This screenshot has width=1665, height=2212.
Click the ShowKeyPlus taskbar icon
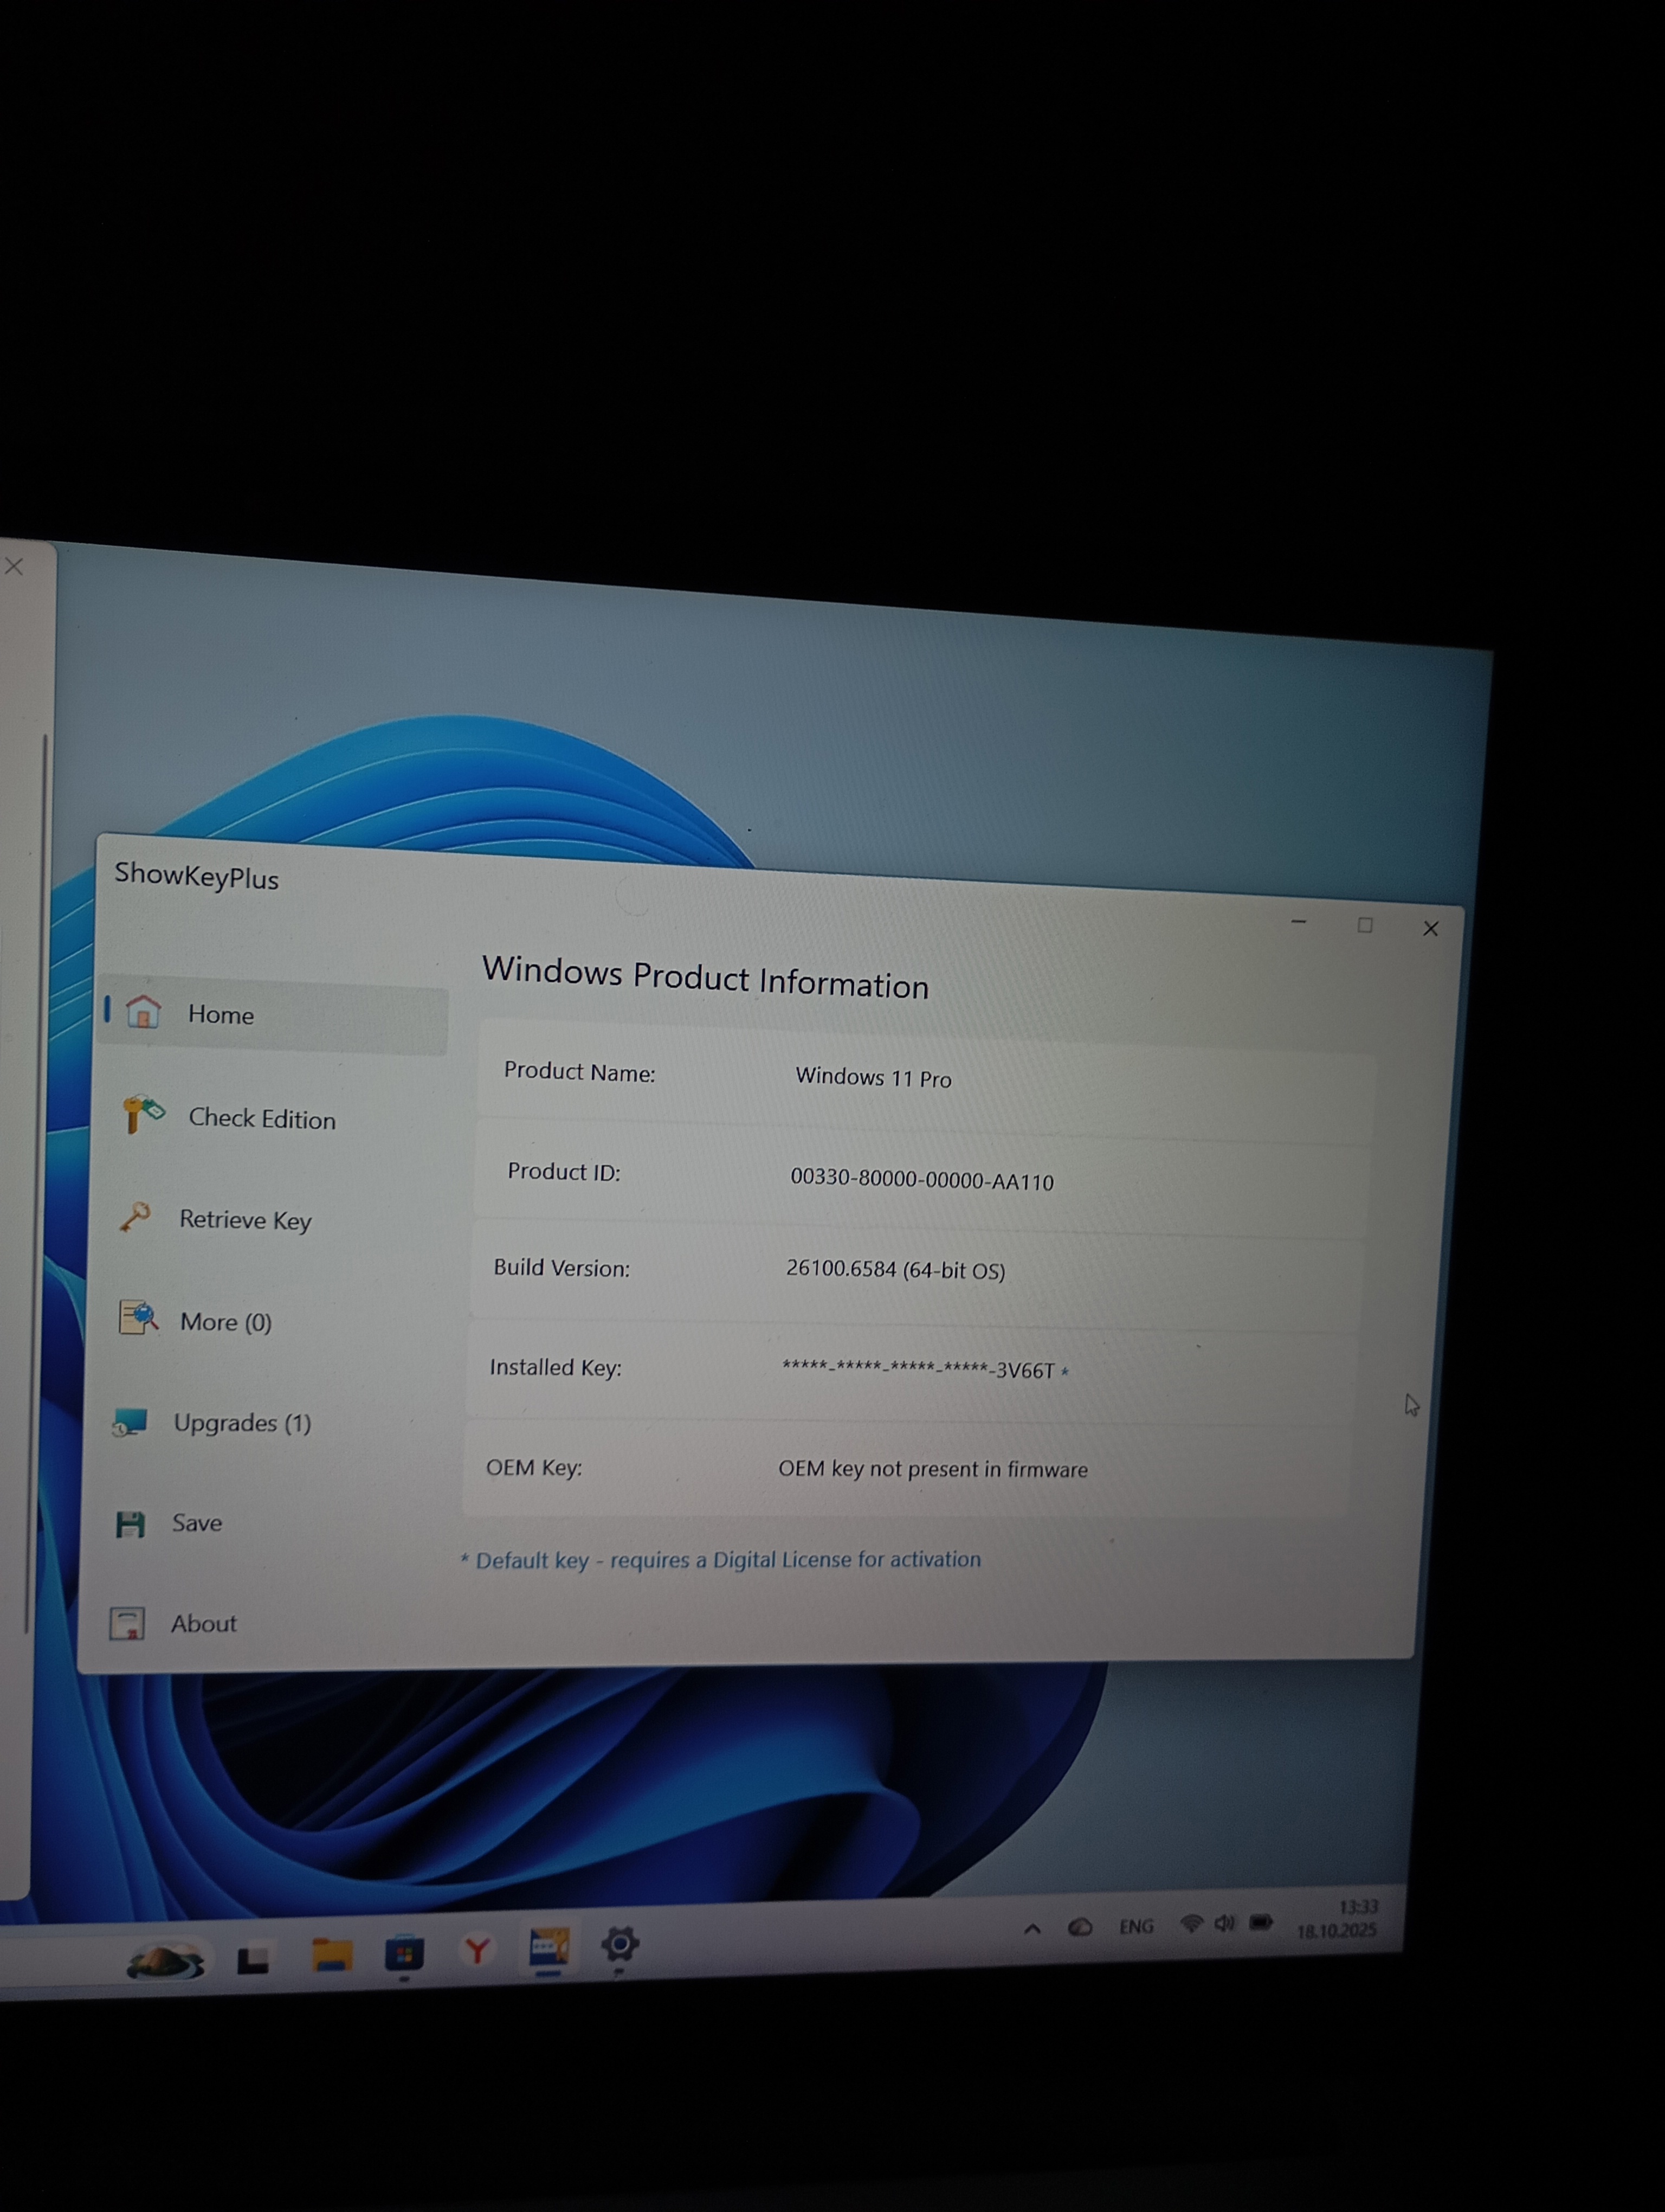[548, 1947]
